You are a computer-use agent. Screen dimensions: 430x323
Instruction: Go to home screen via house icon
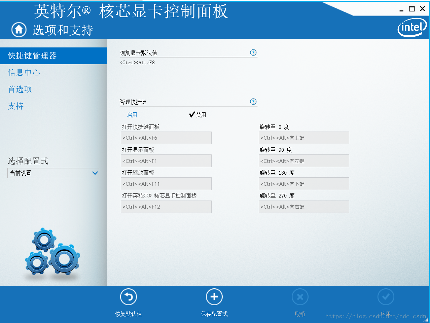click(x=19, y=30)
